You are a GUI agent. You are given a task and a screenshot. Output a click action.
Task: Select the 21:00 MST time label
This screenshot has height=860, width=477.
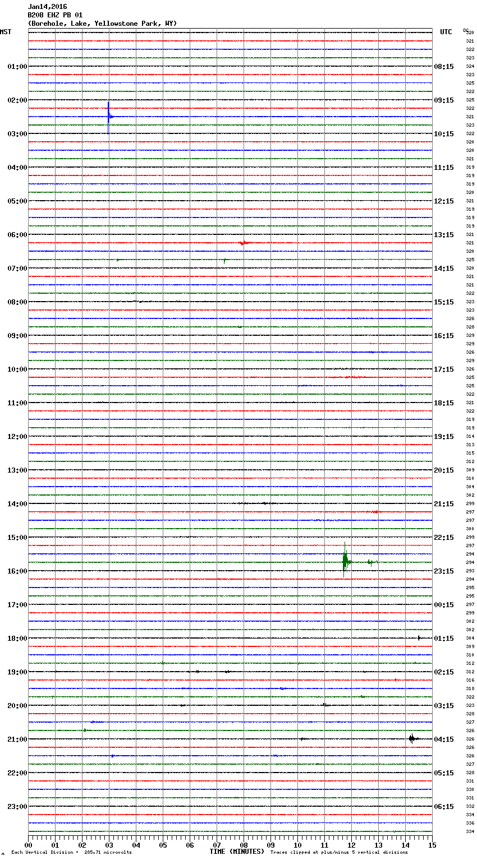(x=17, y=739)
